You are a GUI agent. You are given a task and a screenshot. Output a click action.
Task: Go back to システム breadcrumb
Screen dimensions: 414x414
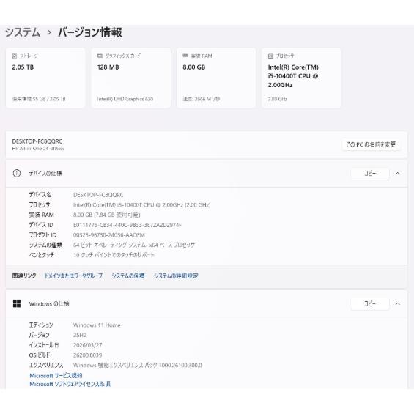(x=23, y=32)
